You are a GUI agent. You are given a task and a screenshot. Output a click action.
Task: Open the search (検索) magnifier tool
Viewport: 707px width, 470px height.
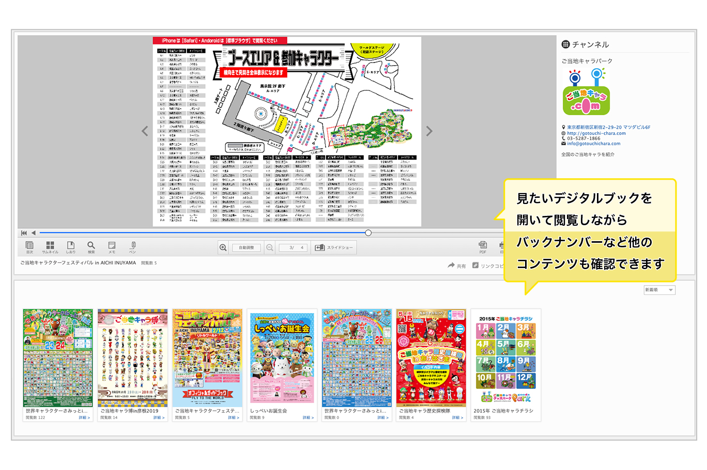(x=91, y=246)
